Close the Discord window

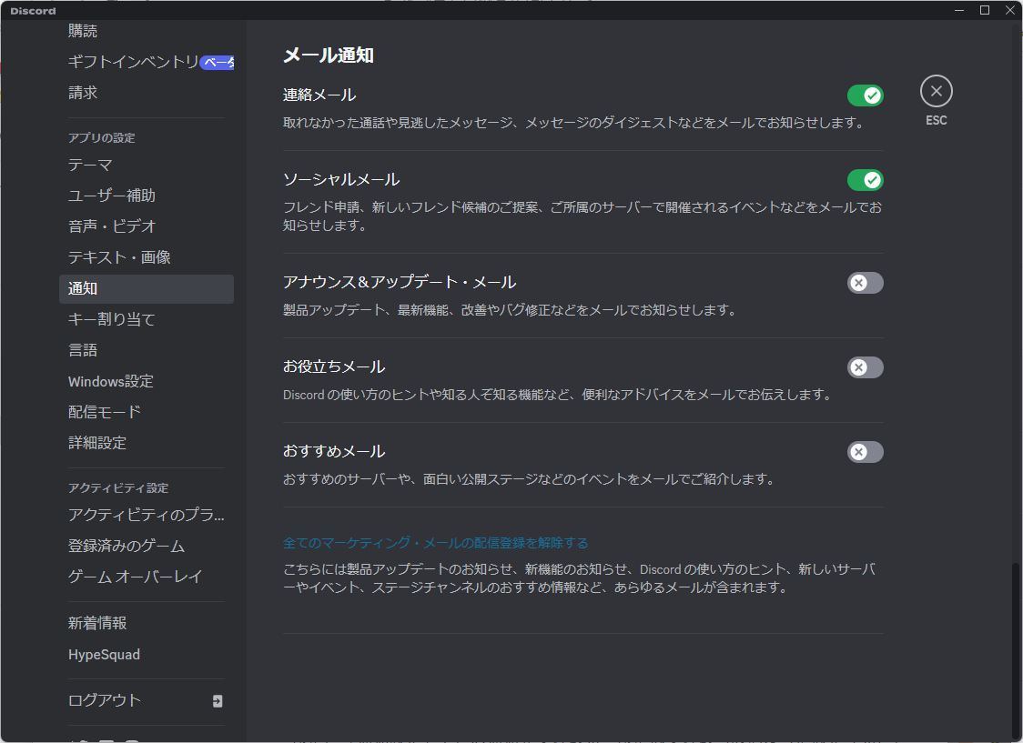1010,10
